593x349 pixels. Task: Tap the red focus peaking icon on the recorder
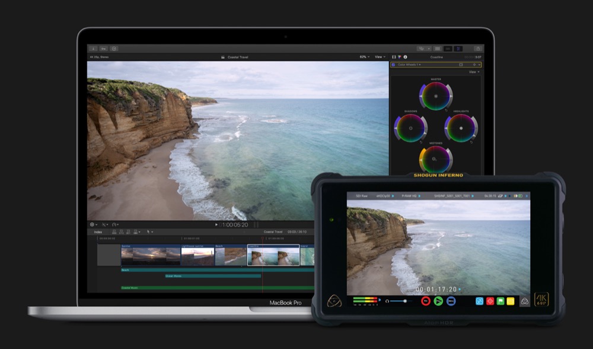[490, 301]
